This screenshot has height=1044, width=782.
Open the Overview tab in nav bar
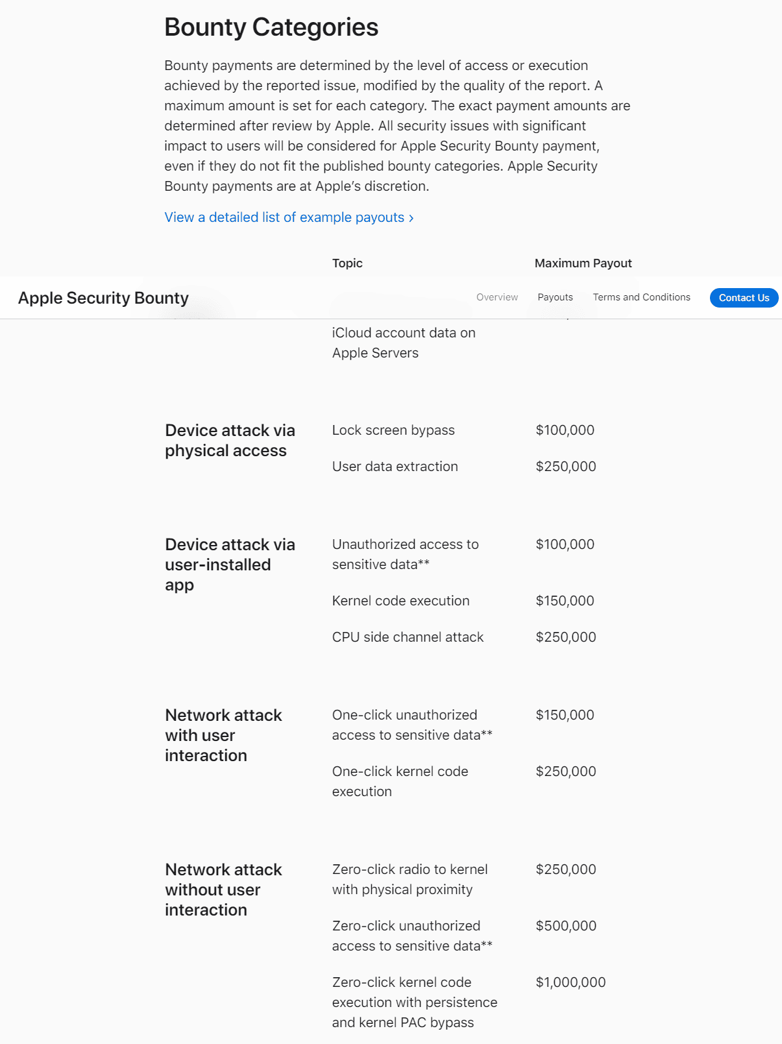coord(497,297)
